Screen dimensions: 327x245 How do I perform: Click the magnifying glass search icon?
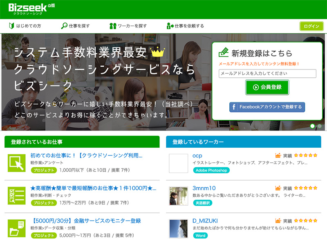[x=64, y=26]
